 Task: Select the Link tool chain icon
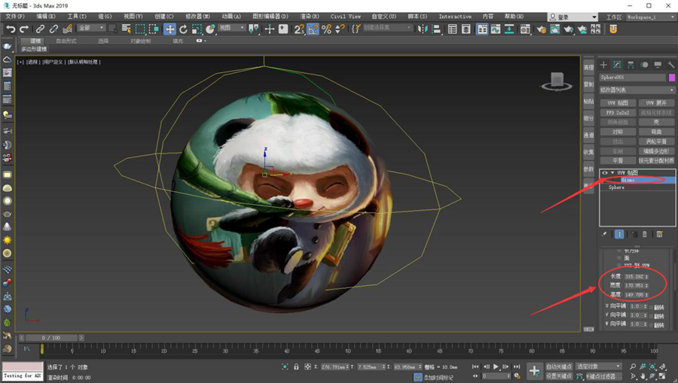tap(40, 29)
